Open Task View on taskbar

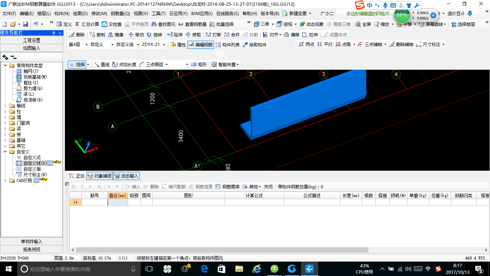pos(149,268)
